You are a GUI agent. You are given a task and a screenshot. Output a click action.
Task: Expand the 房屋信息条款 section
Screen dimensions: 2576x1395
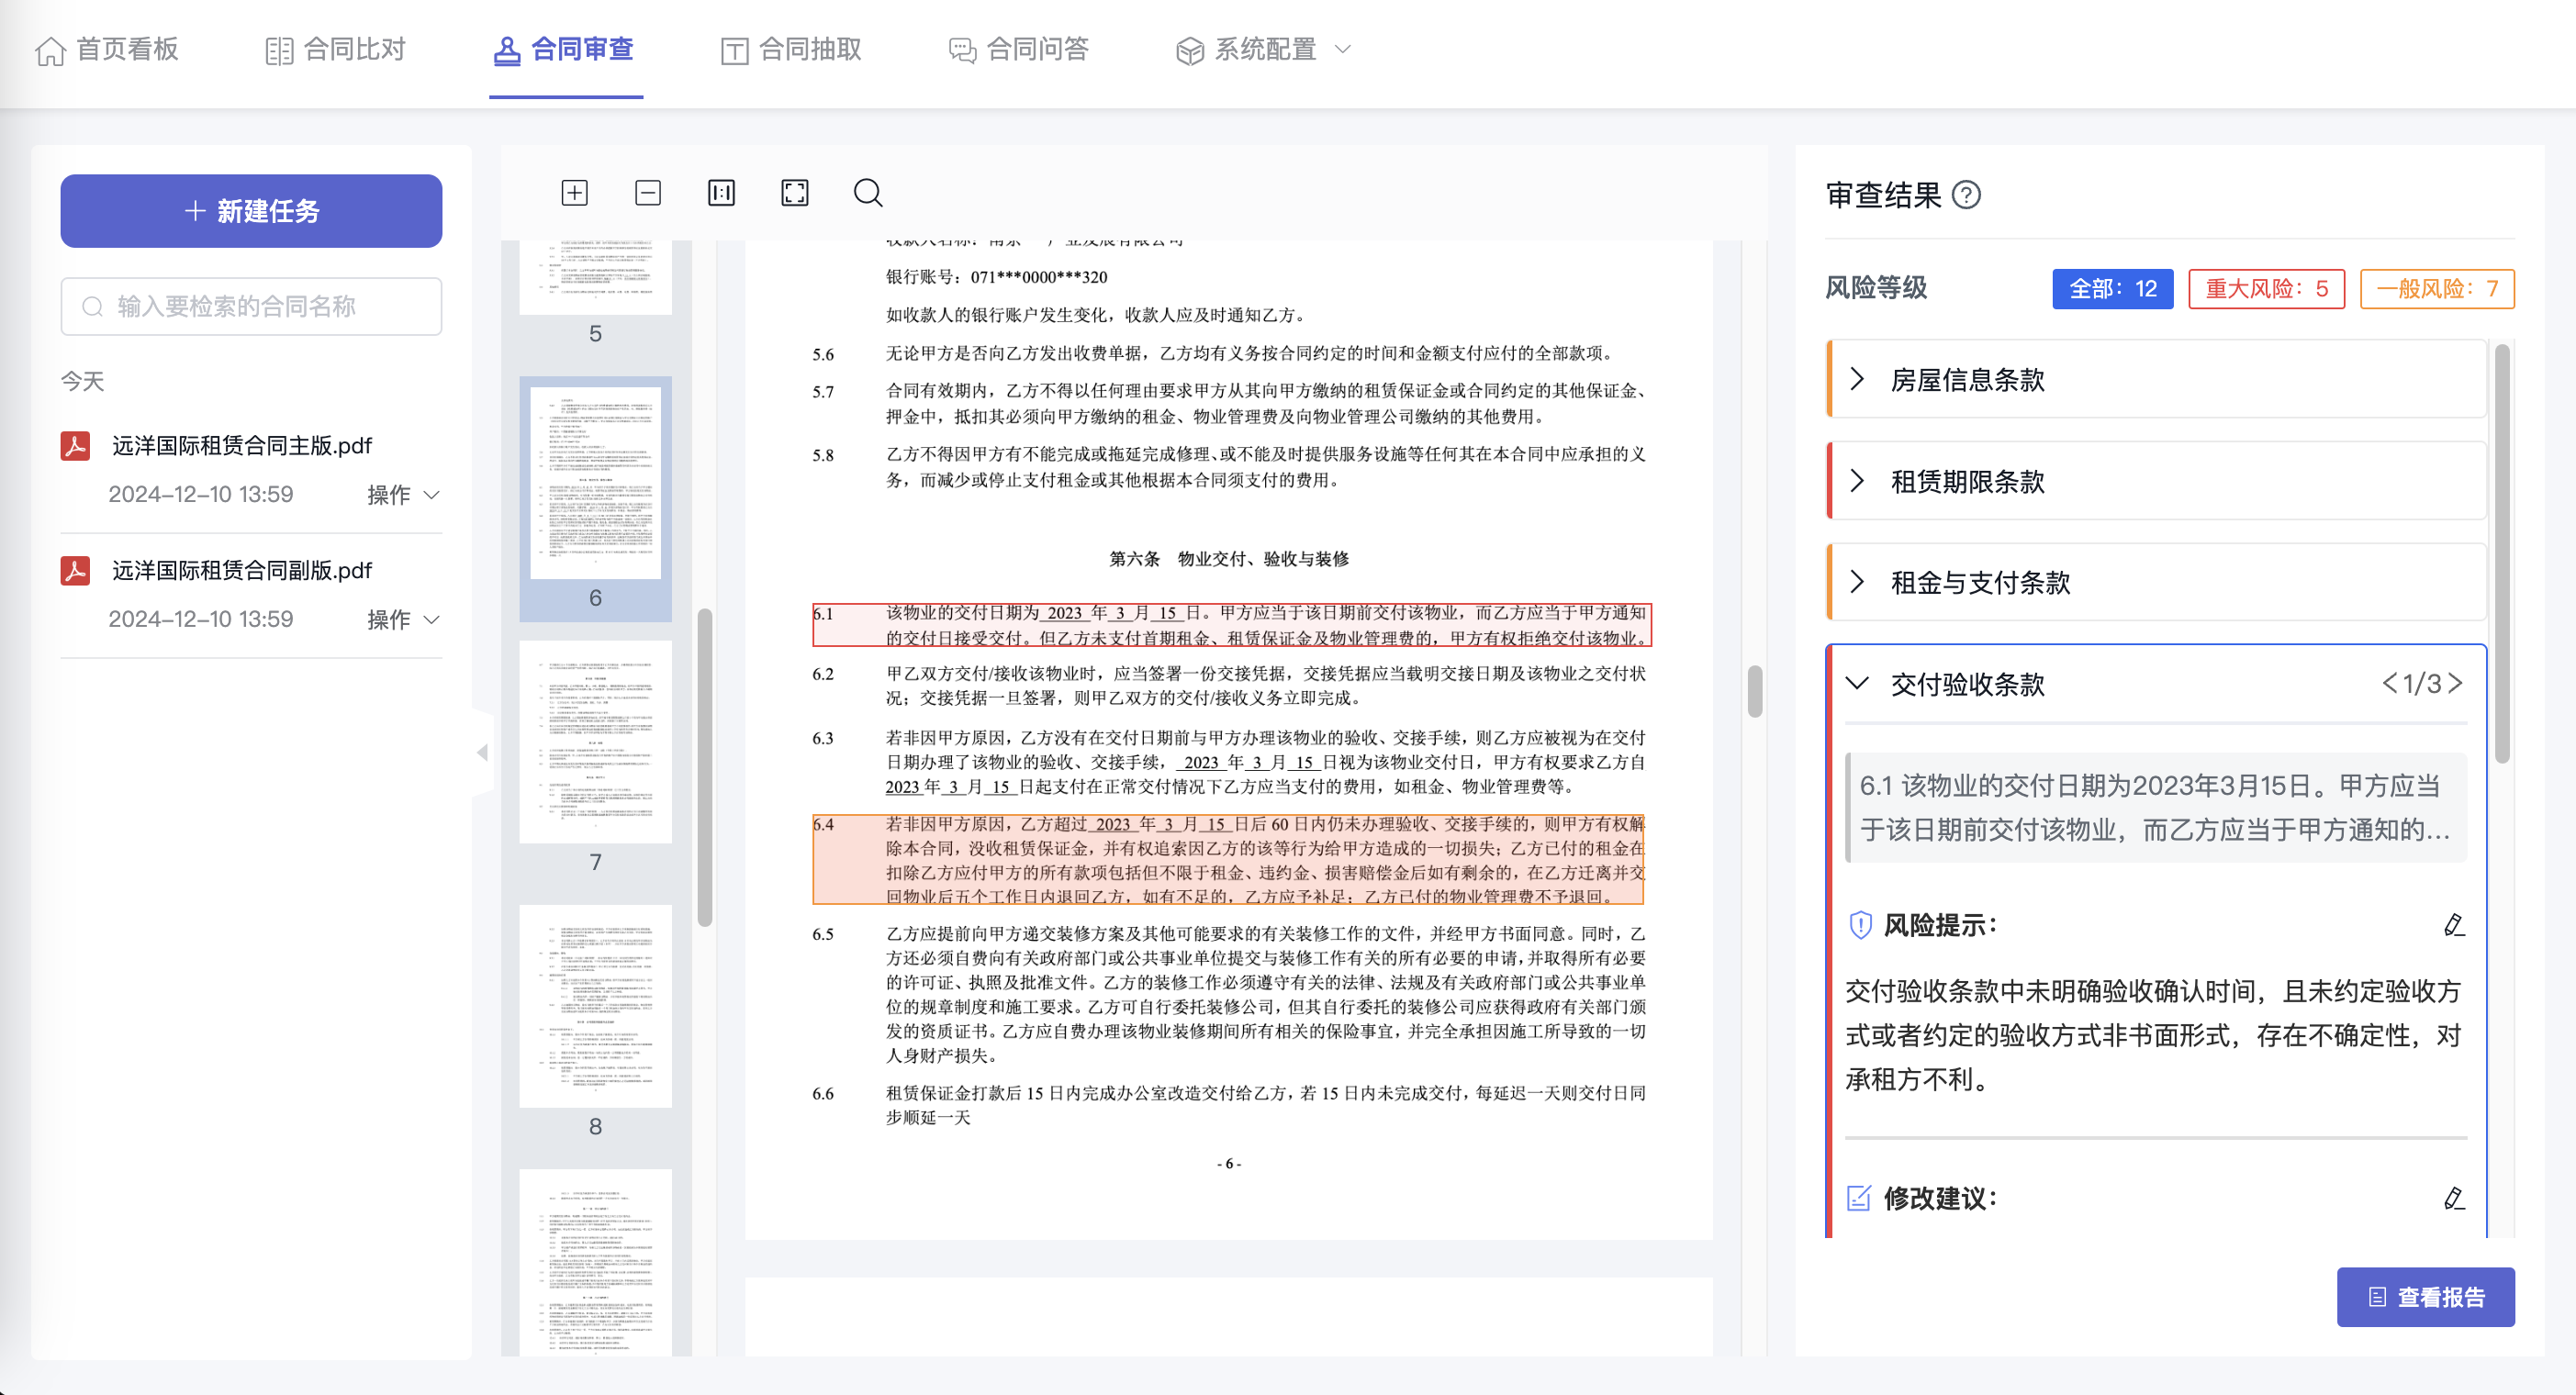coord(1966,380)
